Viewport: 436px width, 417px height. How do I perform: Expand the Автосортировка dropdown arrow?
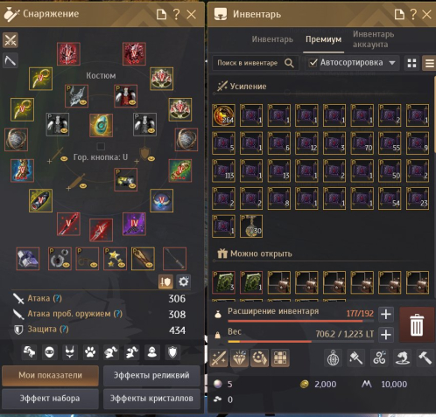(x=392, y=63)
